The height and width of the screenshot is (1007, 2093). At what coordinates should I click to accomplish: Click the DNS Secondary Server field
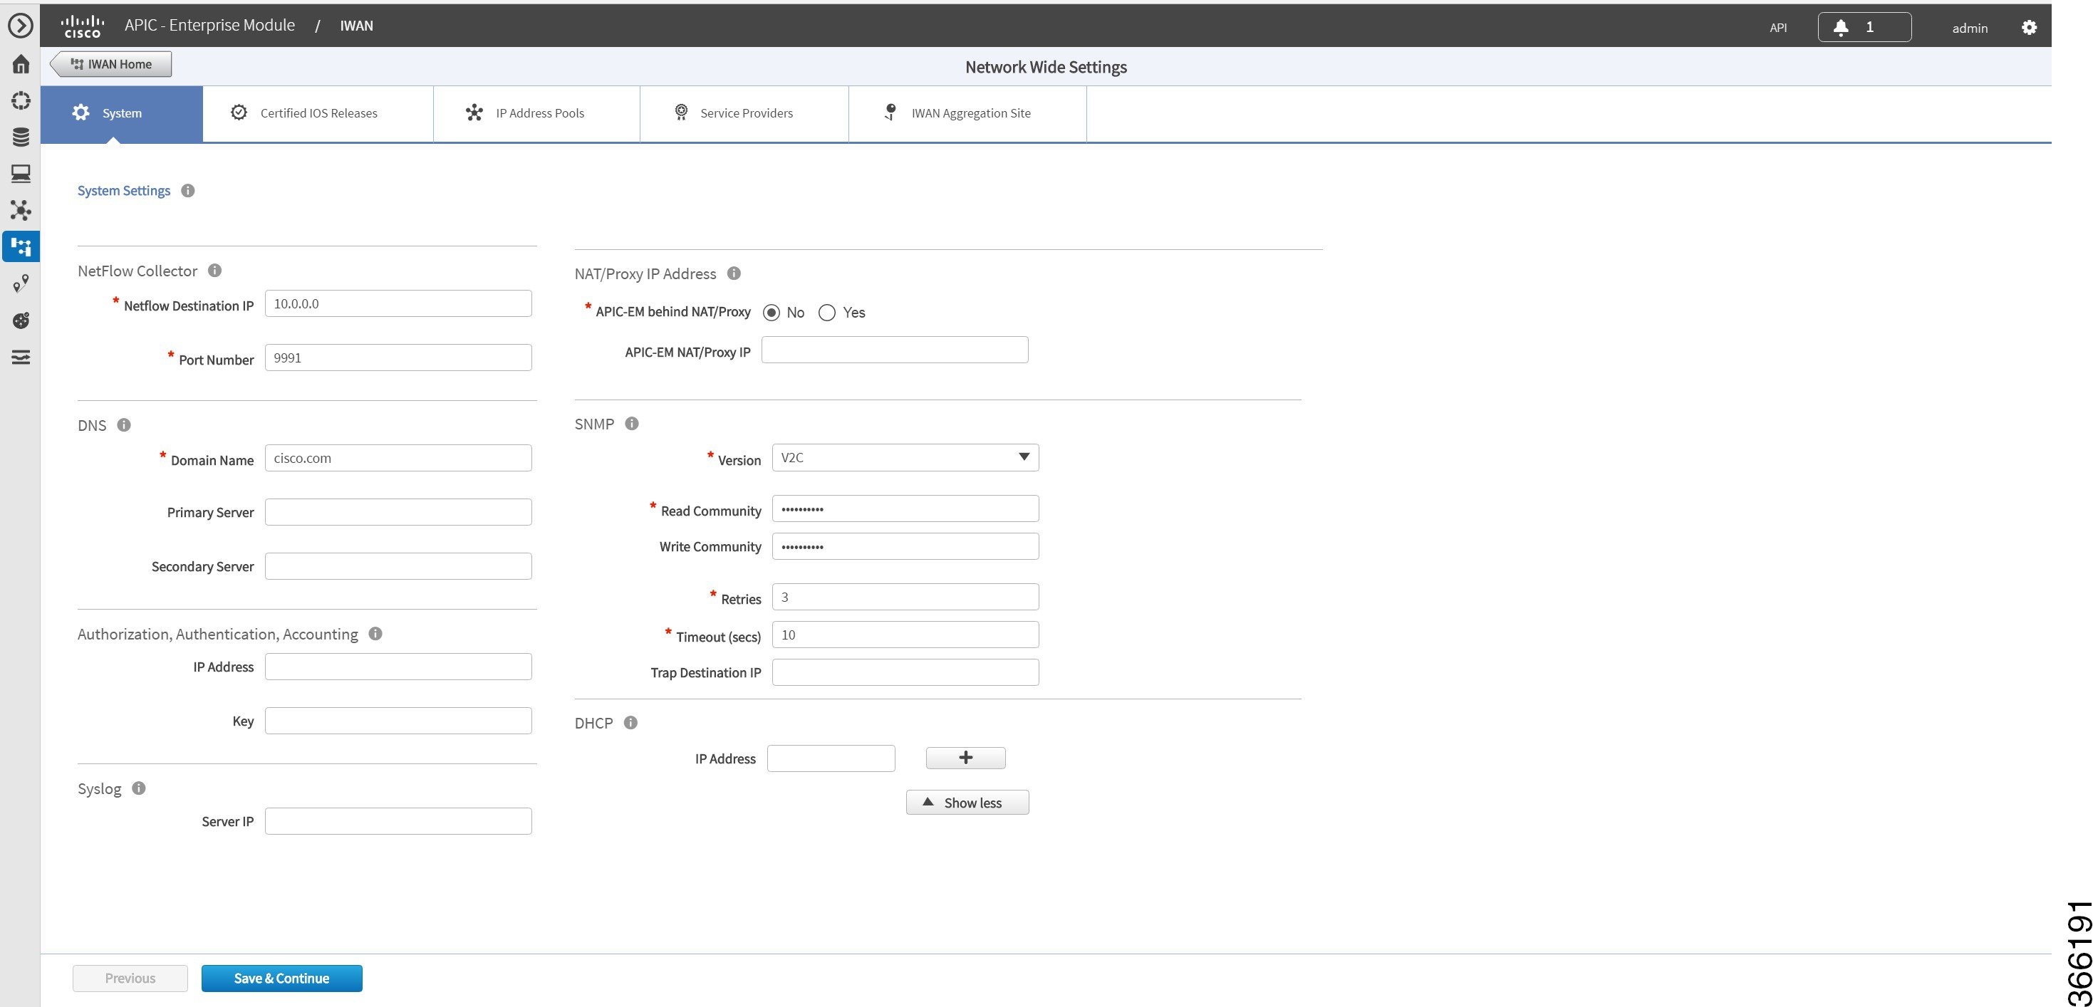(x=398, y=566)
